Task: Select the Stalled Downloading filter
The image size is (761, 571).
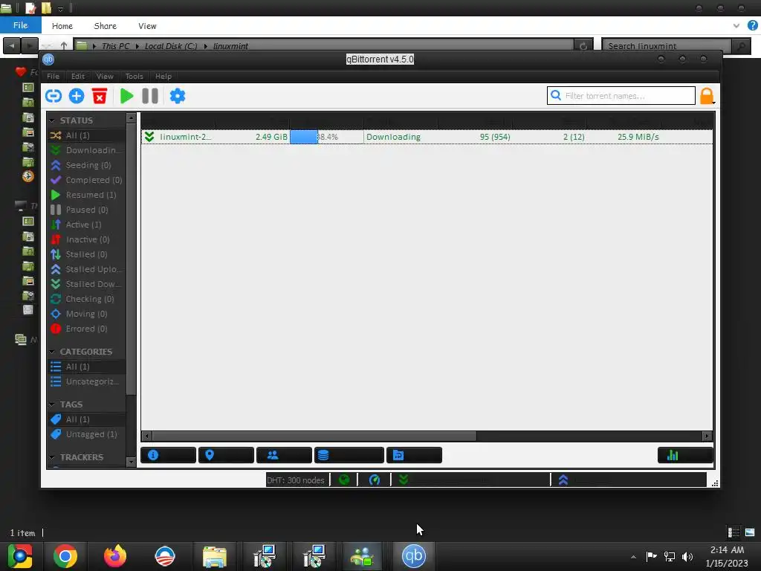Action: click(x=86, y=284)
